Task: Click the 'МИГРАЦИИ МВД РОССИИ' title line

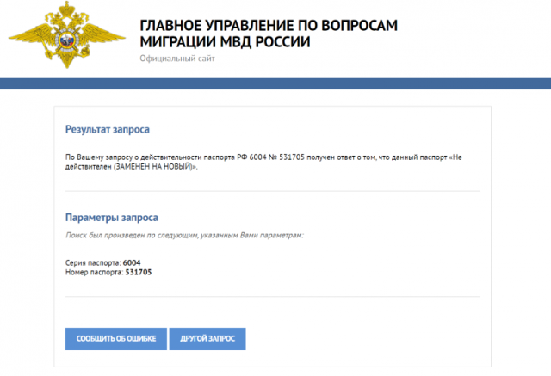Action: click(x=224, y=42)
